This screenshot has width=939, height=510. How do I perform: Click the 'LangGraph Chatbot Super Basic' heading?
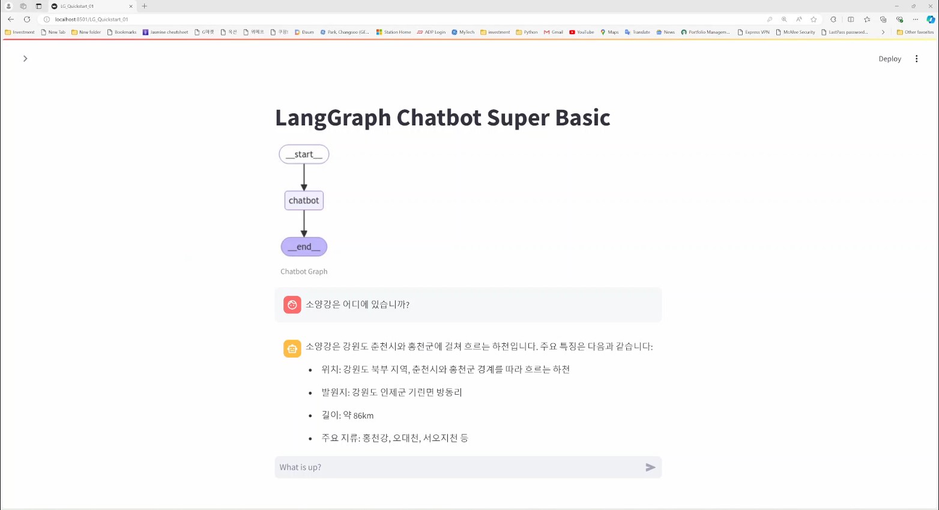[442, 118]
